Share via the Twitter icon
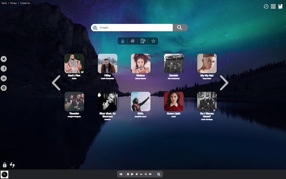The width and height of the screenshot is (286, 179). point(4,59)
